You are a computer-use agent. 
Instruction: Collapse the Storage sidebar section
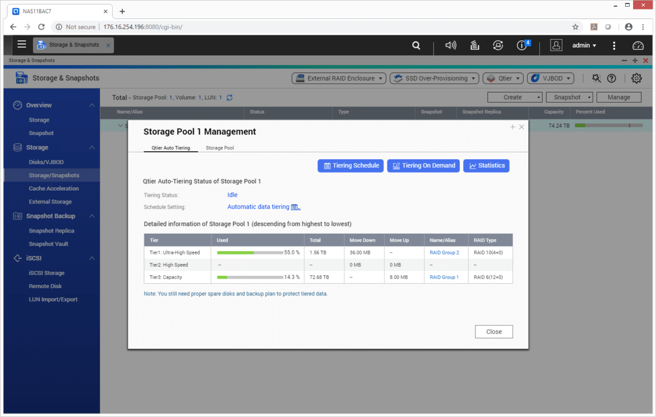pos(91,147)
